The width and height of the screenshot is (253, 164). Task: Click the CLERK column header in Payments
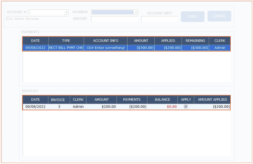coord(220,40)
